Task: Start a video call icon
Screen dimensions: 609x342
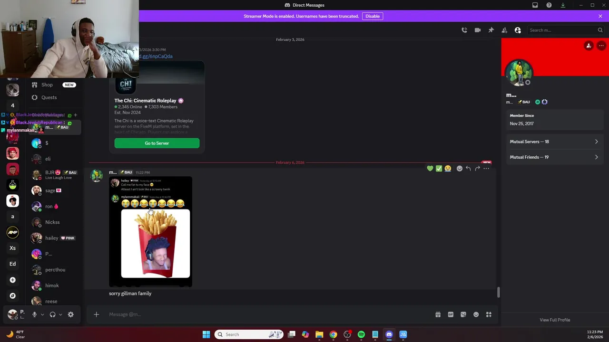Action: click(478, 30)
